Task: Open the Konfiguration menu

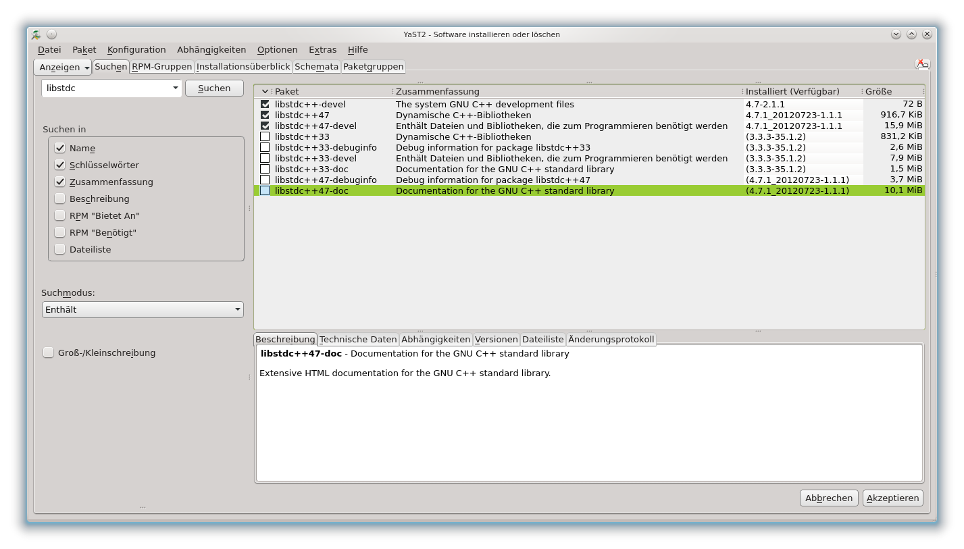Action: point(136,49)
